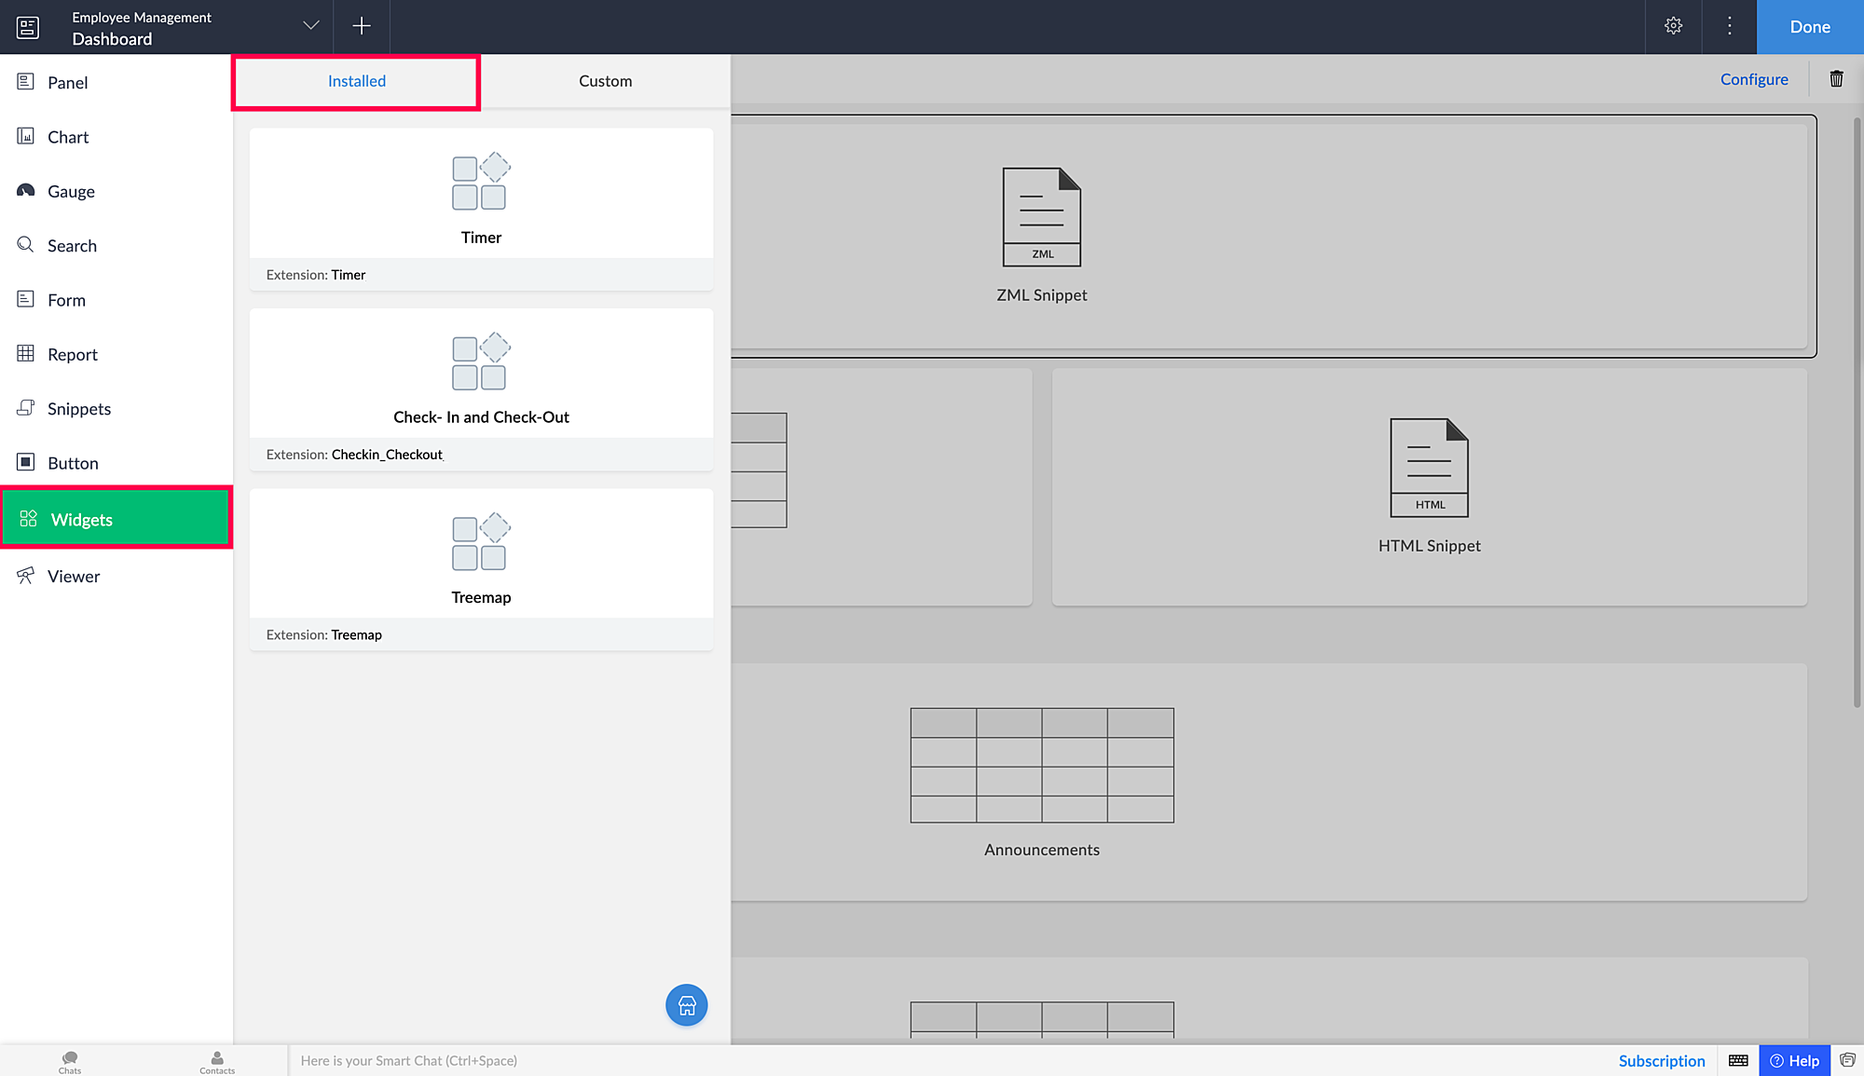Click the blue marketplace store icon

pyautogui.click(x=687, y=1005)
